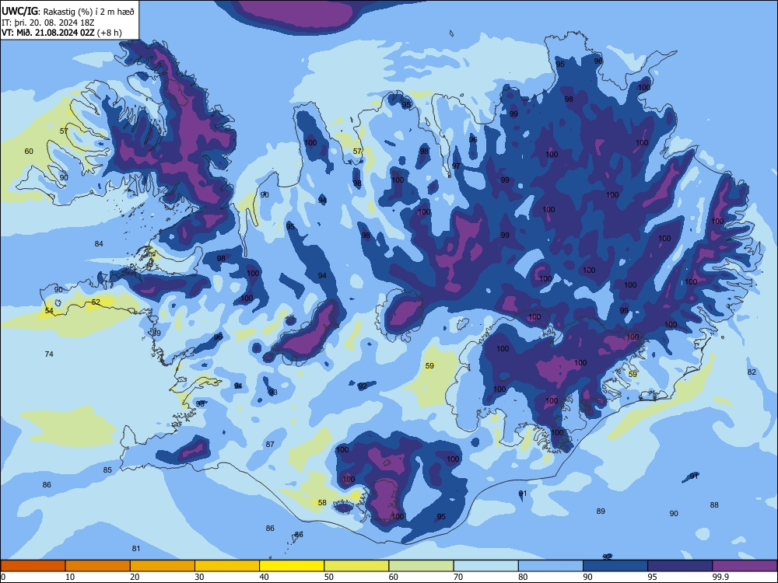
Task: Click the map value 81 in the southwest sea
Action: pos(136,548)
